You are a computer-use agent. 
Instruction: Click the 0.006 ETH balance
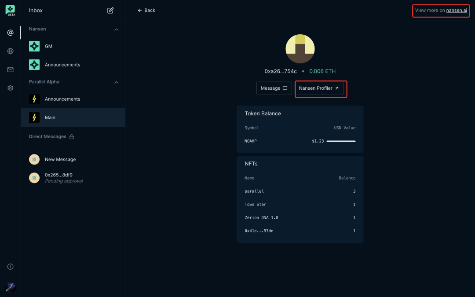322,71
